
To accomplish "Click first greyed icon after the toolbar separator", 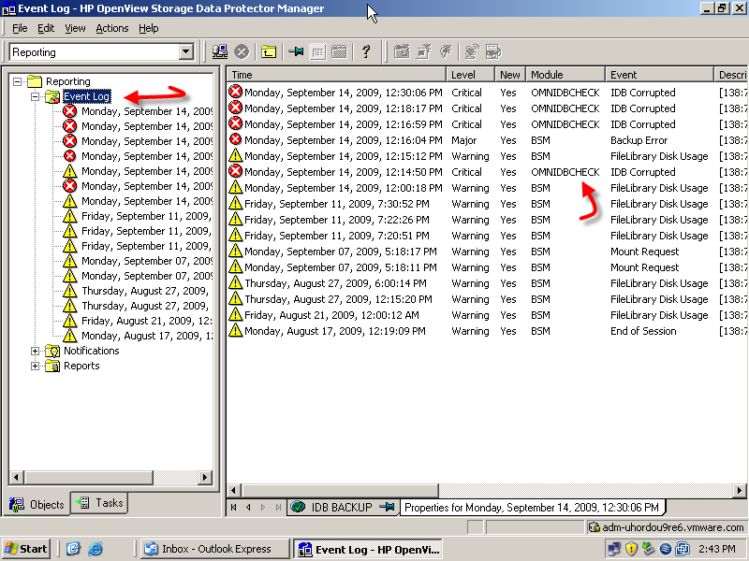I will pyautogui.click(x=402, y=51).
